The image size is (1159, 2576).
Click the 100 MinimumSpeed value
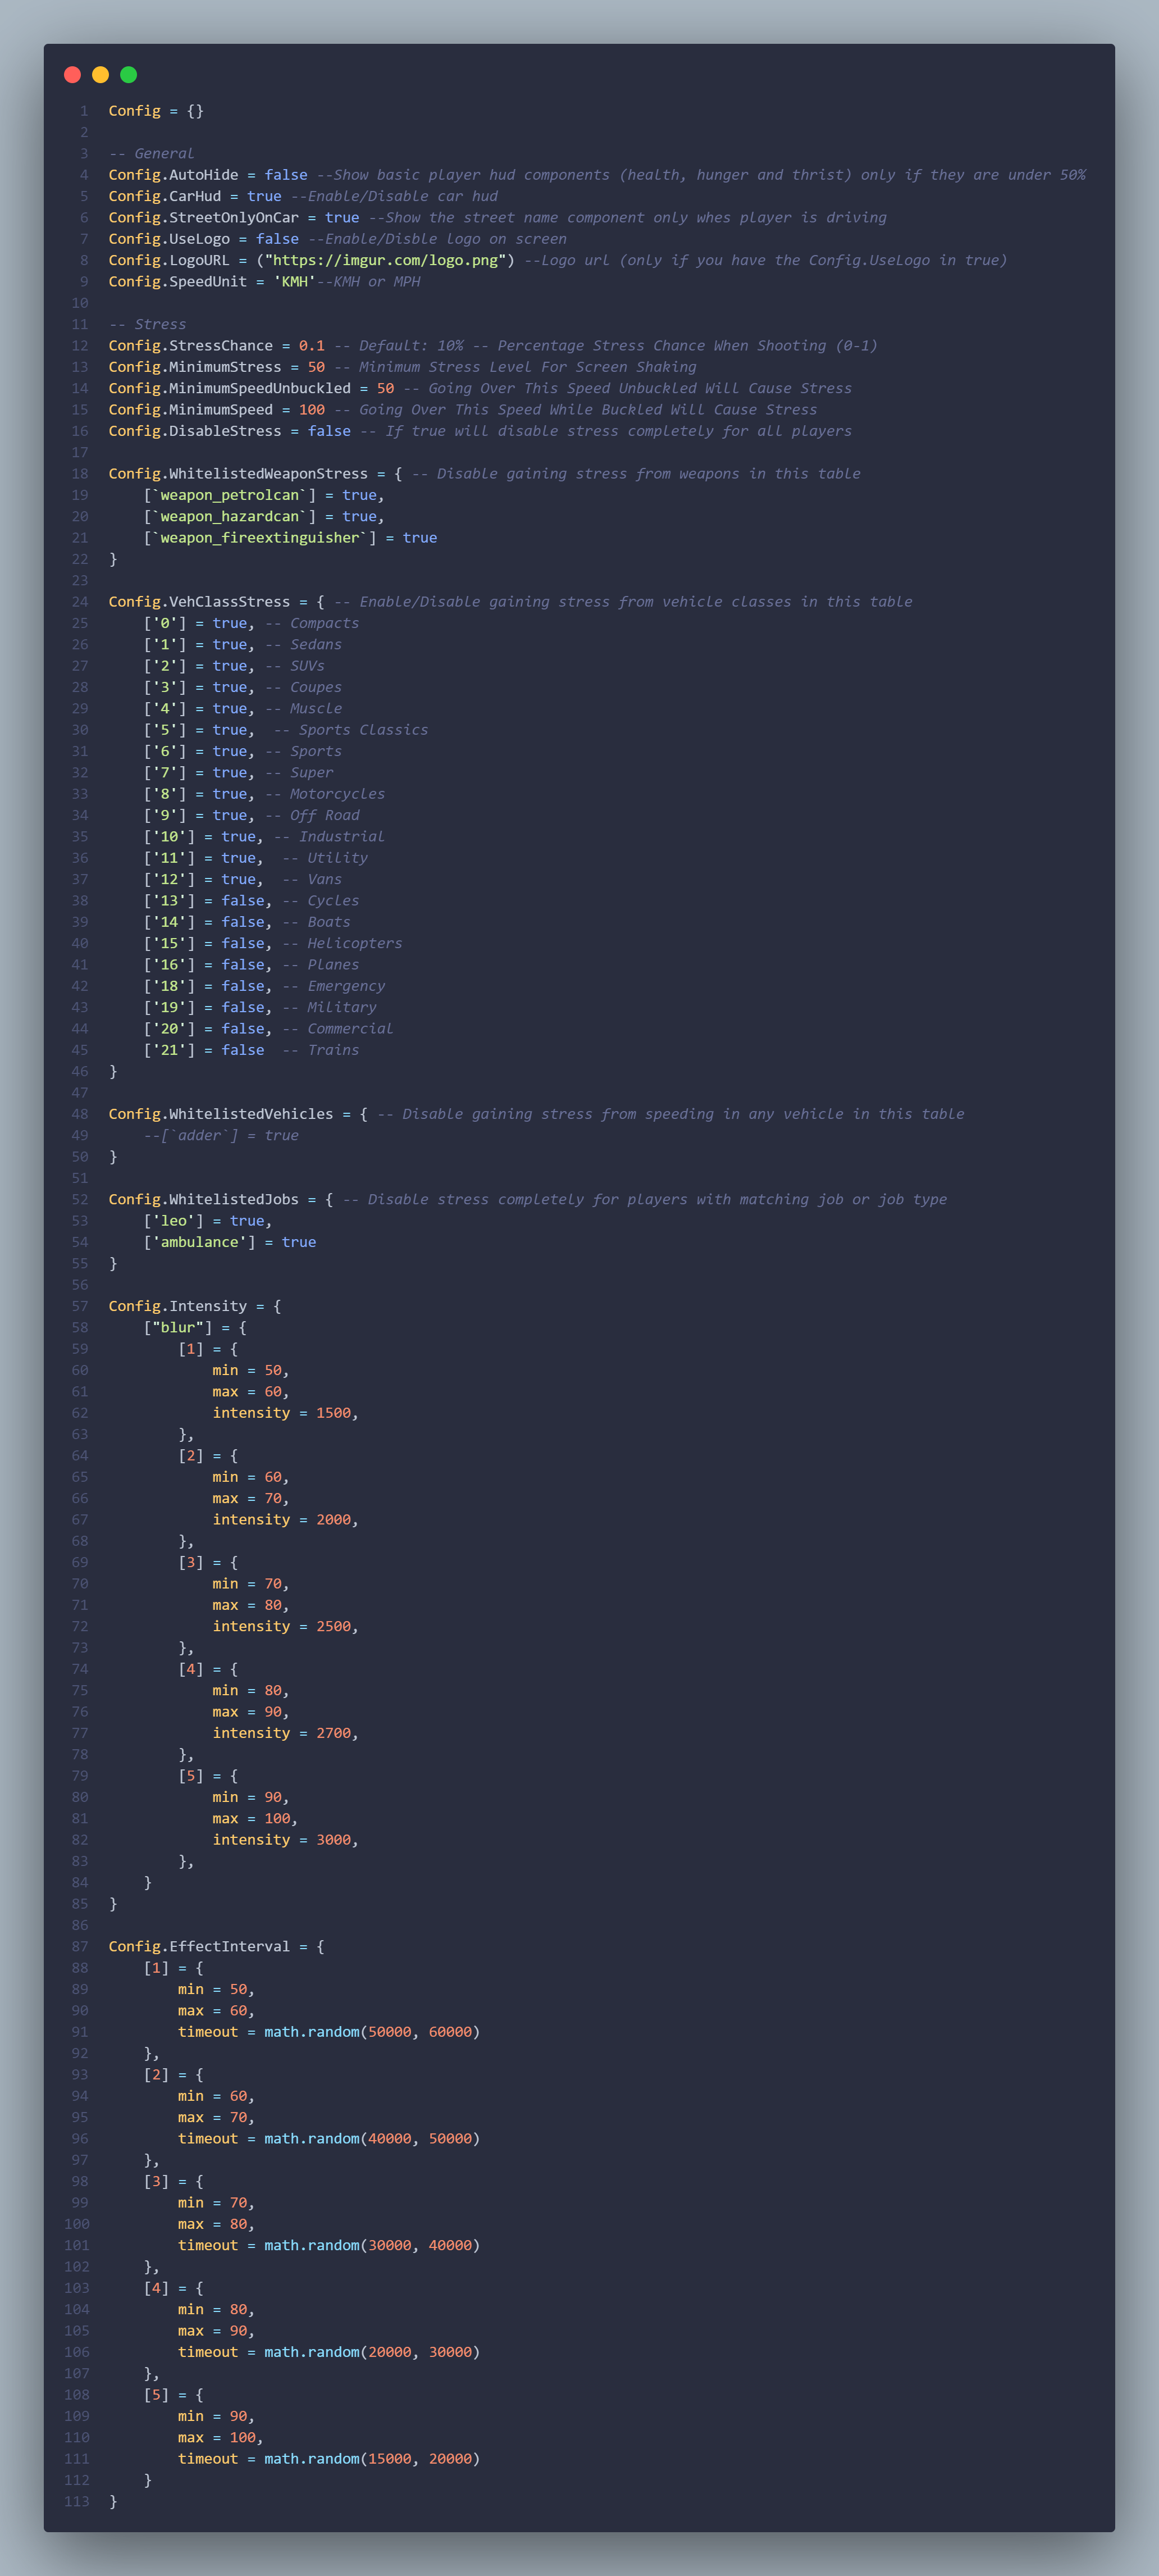(x=312, y=410)
